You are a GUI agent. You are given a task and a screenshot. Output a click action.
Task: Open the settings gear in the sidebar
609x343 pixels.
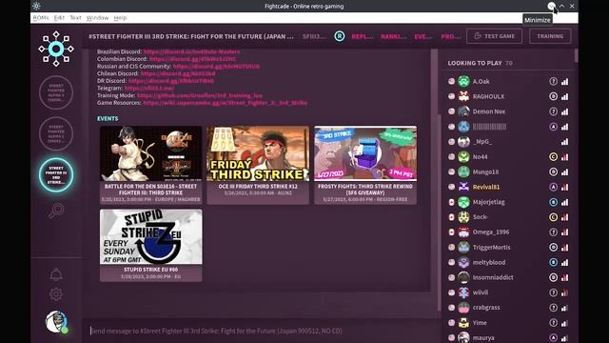pyautogui.click(x=56, y=294)
